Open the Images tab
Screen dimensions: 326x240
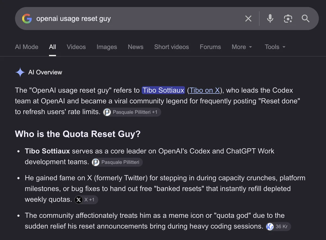click(107, 47)
